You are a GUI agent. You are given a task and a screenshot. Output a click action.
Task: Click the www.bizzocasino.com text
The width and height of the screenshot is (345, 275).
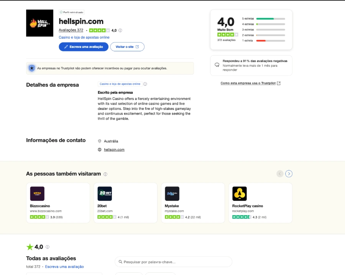tap(46, 211)
